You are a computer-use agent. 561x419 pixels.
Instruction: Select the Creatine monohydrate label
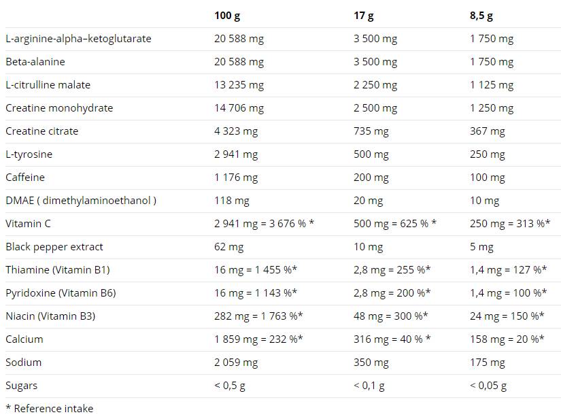tap(59, 108)
